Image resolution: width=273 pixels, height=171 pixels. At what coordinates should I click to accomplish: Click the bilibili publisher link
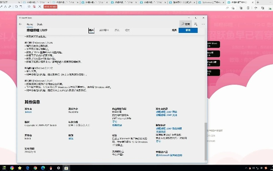pyautogui.click(x=29, y=112)
